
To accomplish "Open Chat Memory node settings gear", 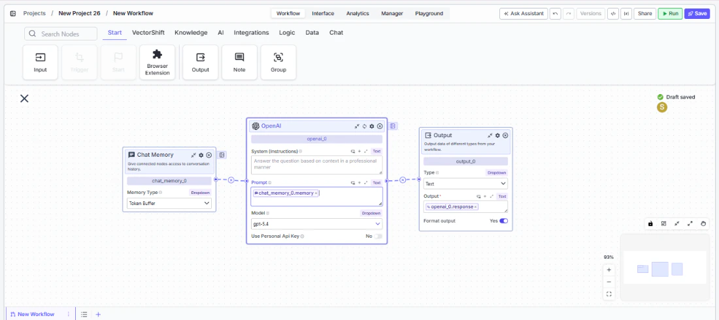I will point(201,155).
